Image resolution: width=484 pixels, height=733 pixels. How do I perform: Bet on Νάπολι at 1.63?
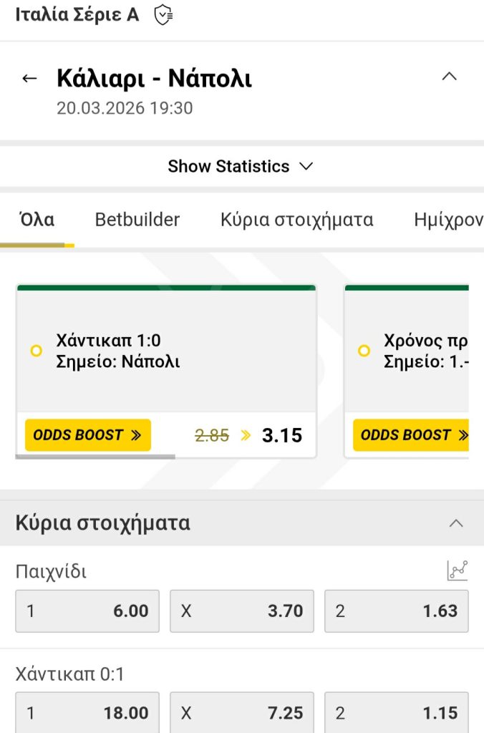click(396, 611)
